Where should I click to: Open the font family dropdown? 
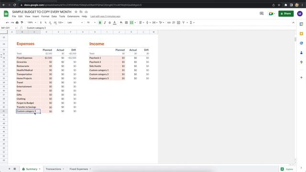(75, 22)
